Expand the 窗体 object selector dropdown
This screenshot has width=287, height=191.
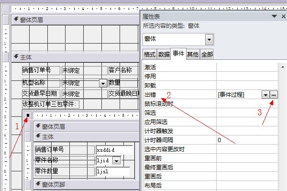(209, 39)
